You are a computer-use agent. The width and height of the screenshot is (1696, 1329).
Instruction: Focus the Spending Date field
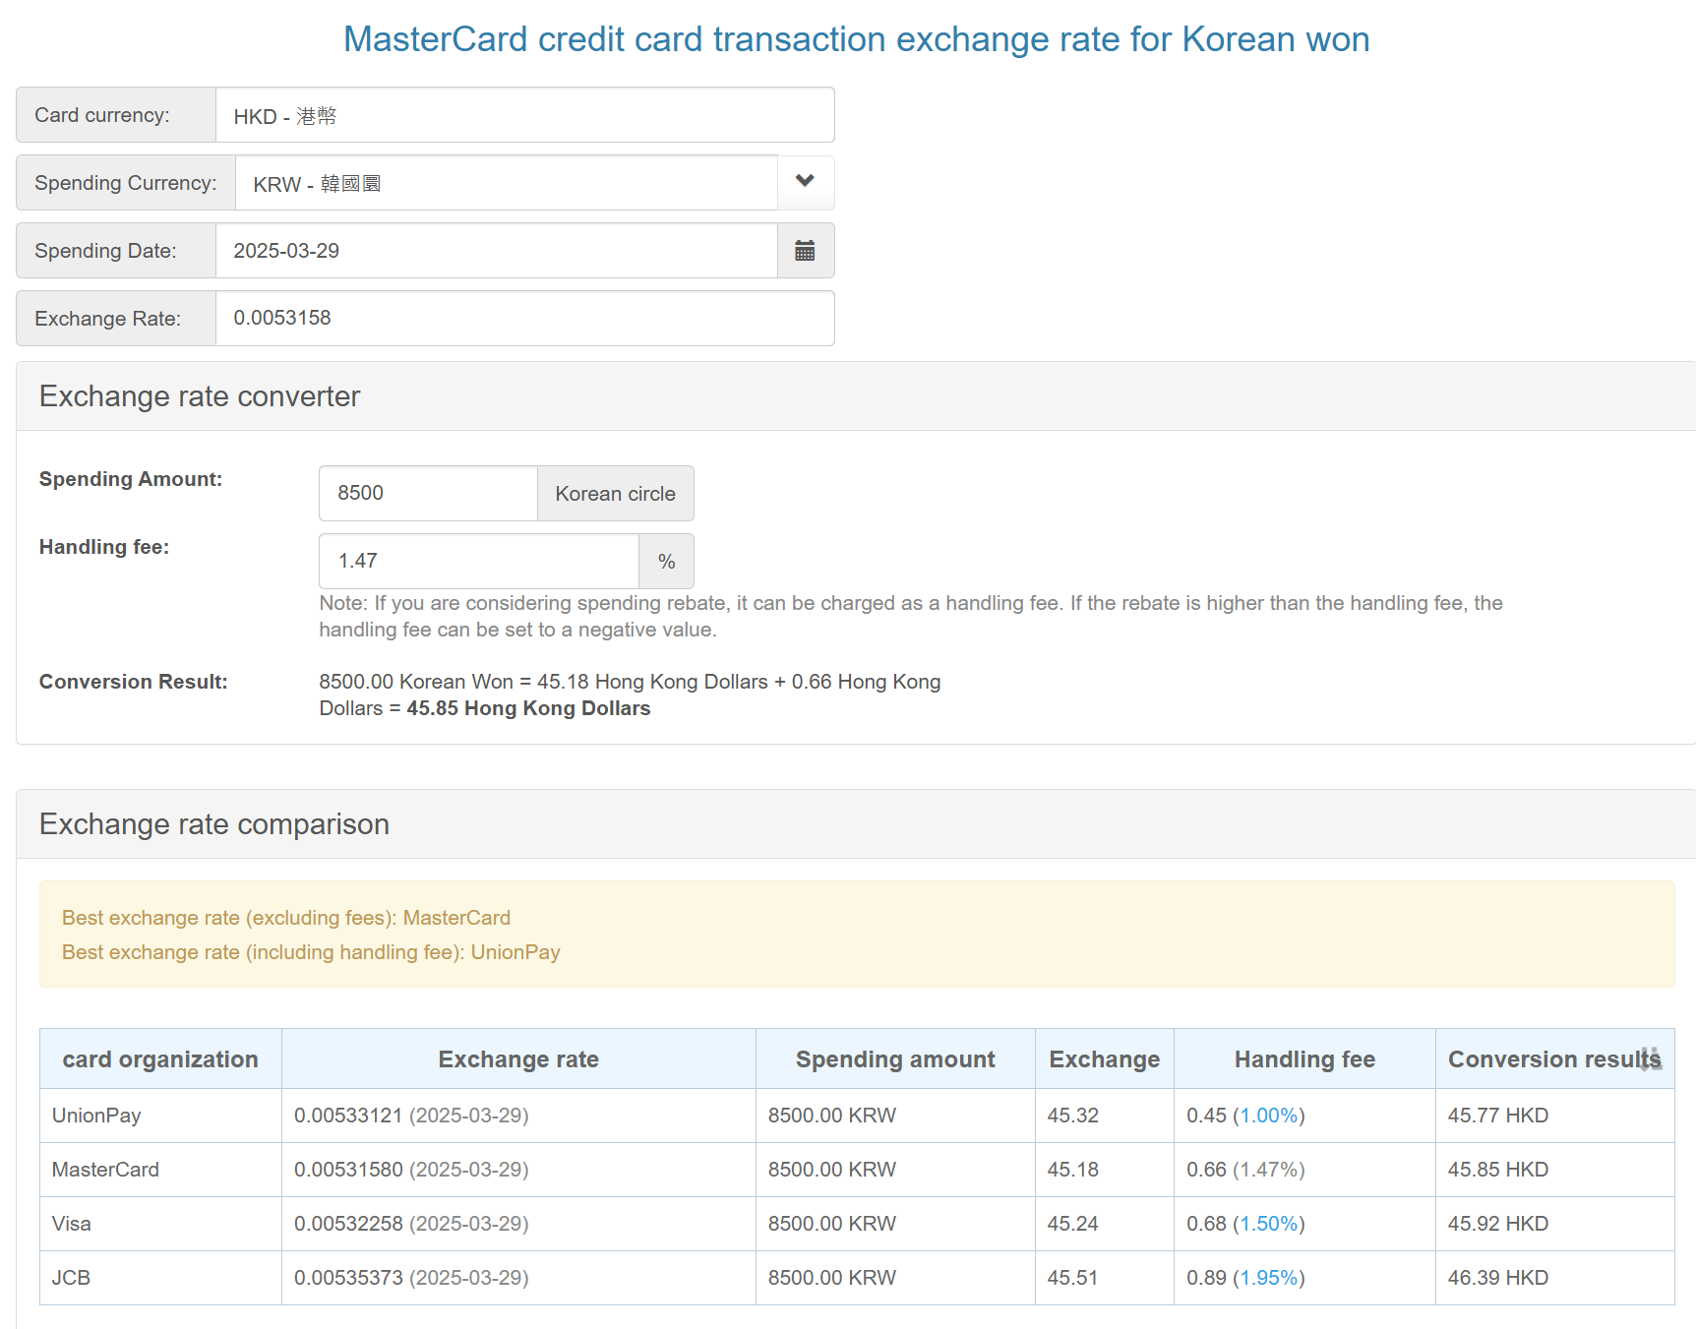(x=496, y=251)
